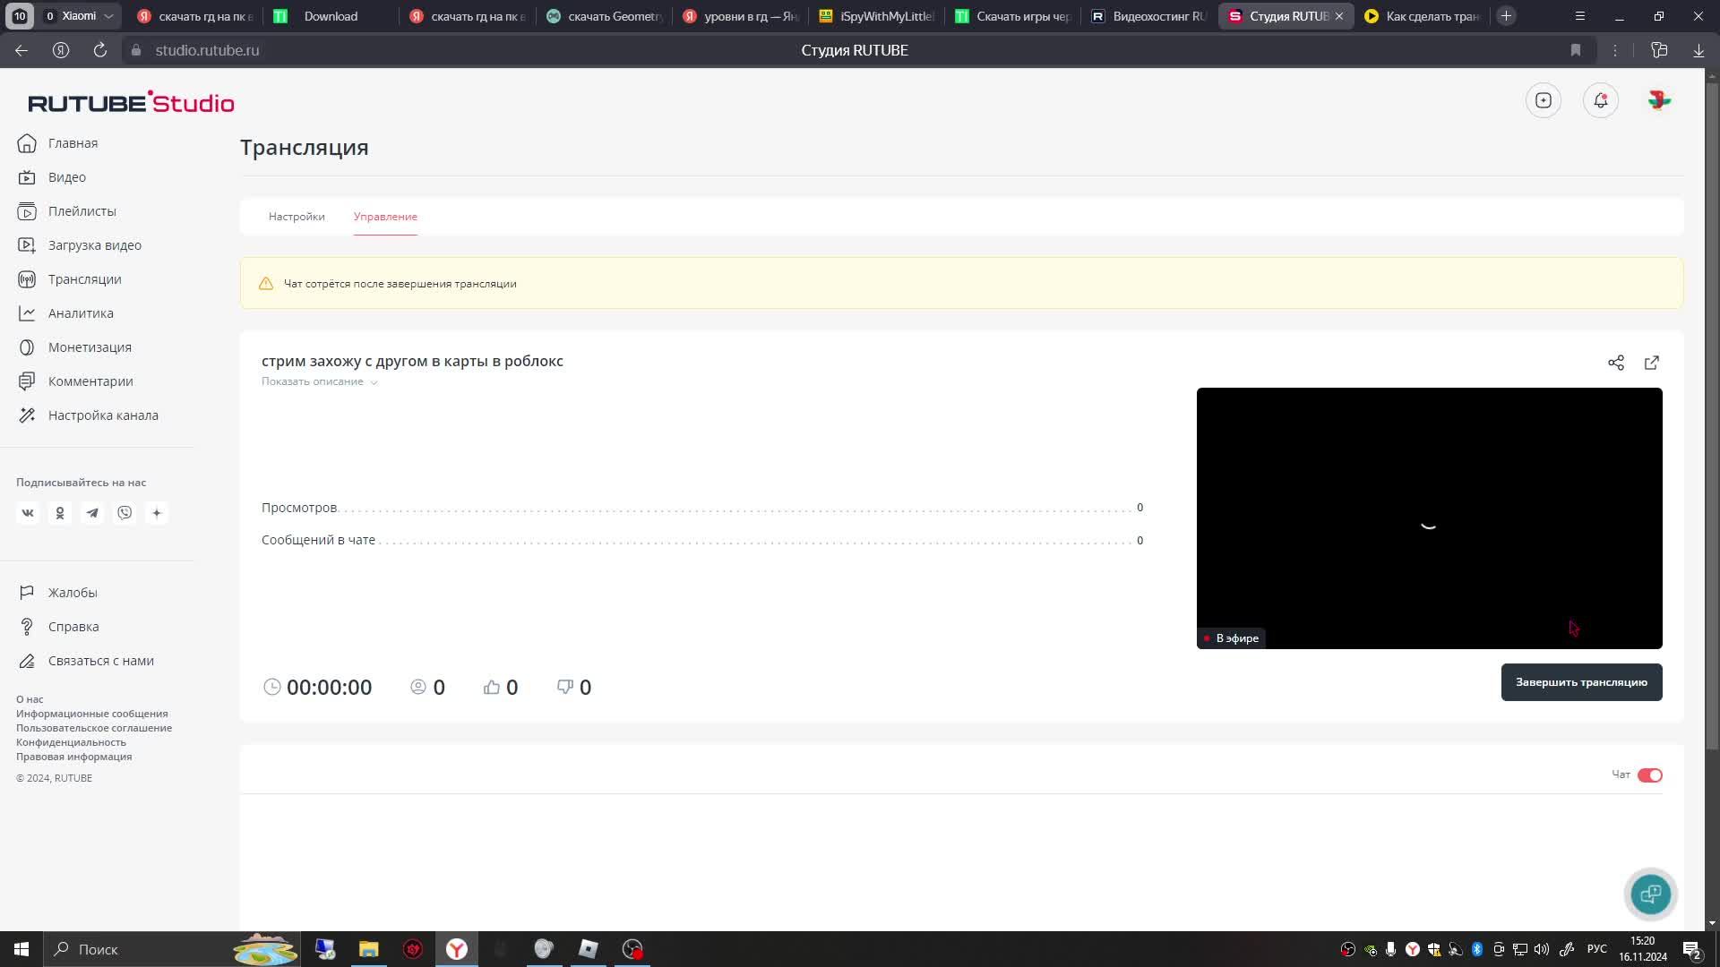
Task: Open Аналитика in the sidebar
Action: (x=81, y=313)
